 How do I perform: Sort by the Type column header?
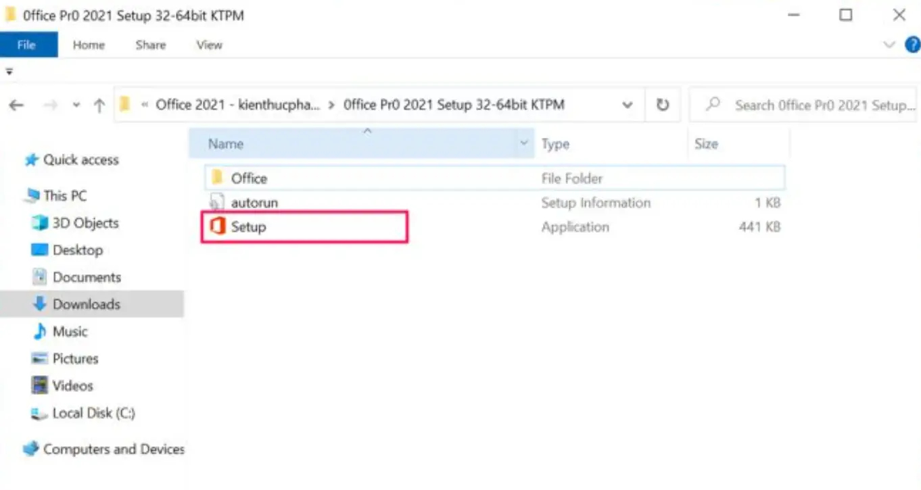(611, 143)
